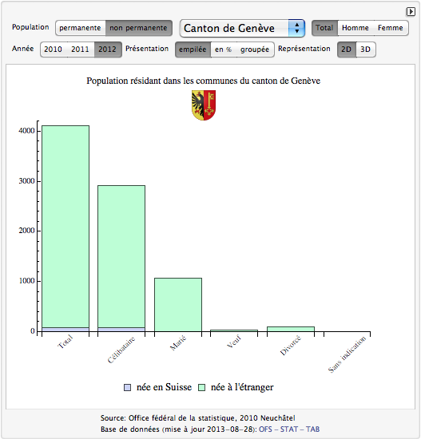Click the née à l'étranger legend swatch
This screenshot has height=439, width=421.
[x=201, y=387]
